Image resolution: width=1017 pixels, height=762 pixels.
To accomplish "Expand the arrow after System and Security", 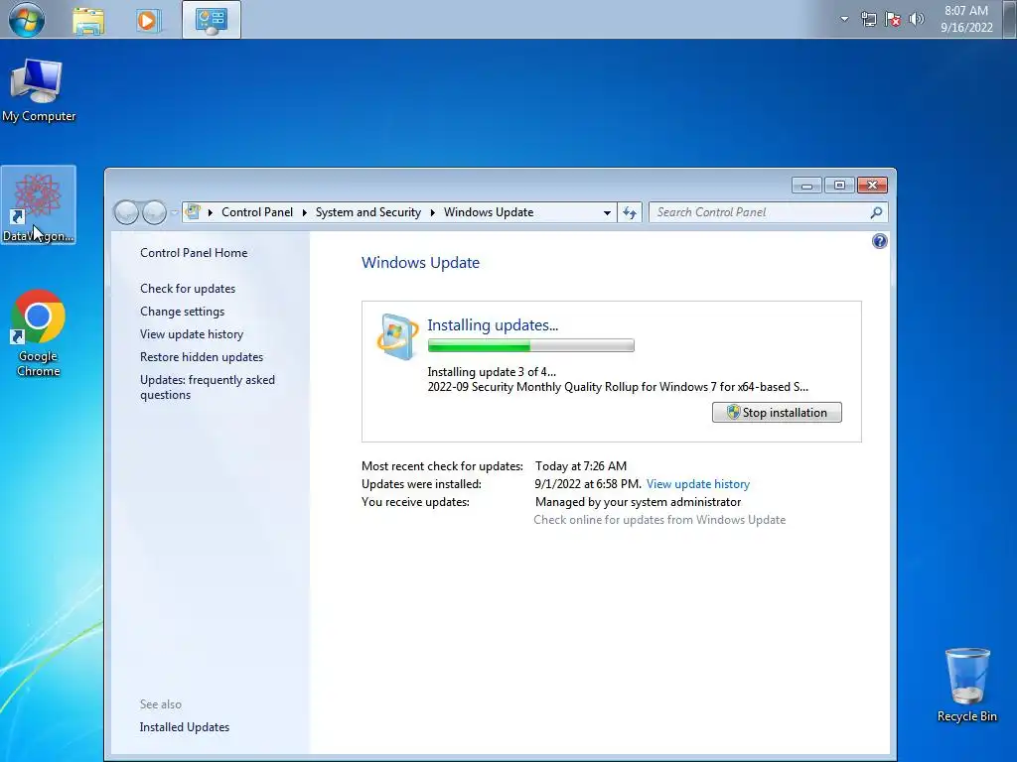I will click(x=433, y=212).
